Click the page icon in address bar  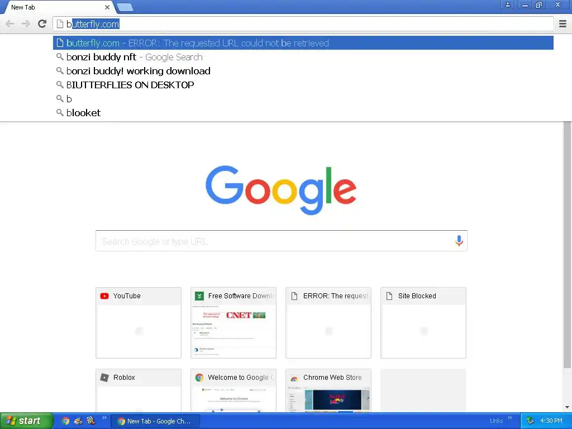(60, 24)
